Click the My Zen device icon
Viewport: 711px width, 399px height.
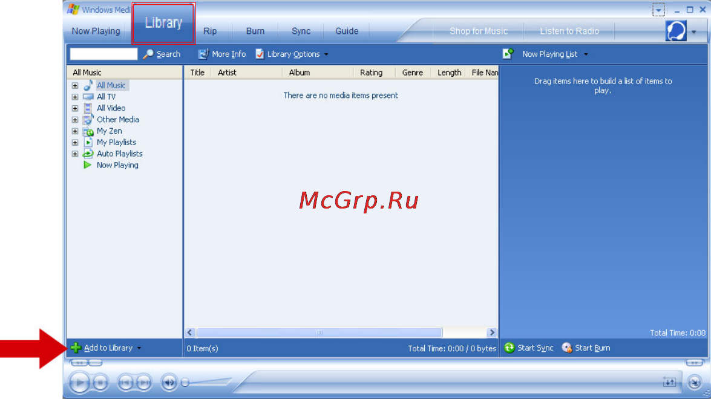[88, 131]
